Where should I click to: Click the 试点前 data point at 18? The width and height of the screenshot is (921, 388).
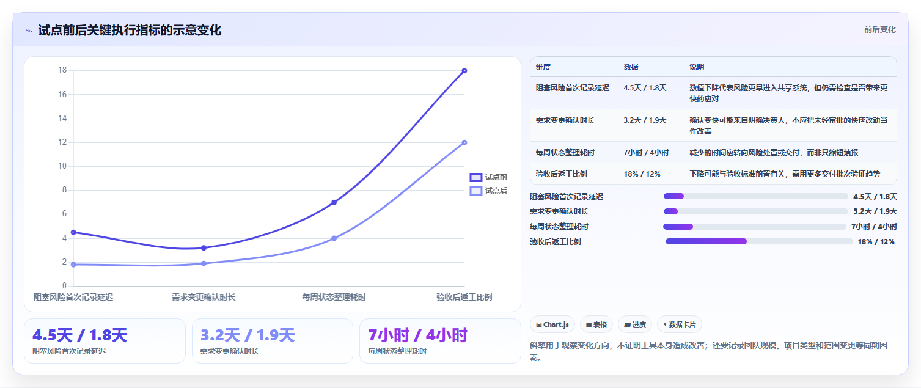coord(464,71)
